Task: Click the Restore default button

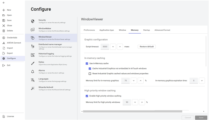Action: (x=147, y=47)
